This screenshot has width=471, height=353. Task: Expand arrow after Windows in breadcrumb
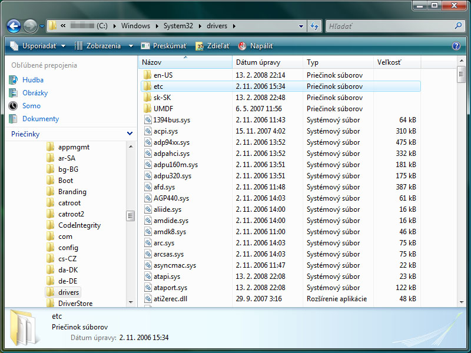point(157,26)
